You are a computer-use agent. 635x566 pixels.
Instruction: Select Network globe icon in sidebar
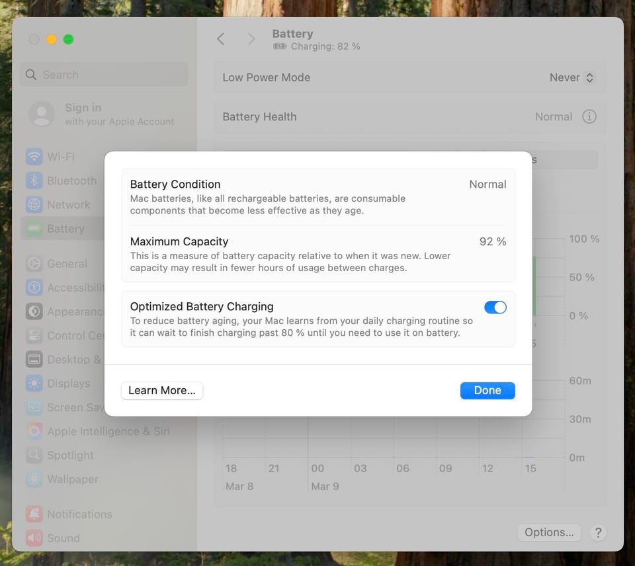[34, 204]
